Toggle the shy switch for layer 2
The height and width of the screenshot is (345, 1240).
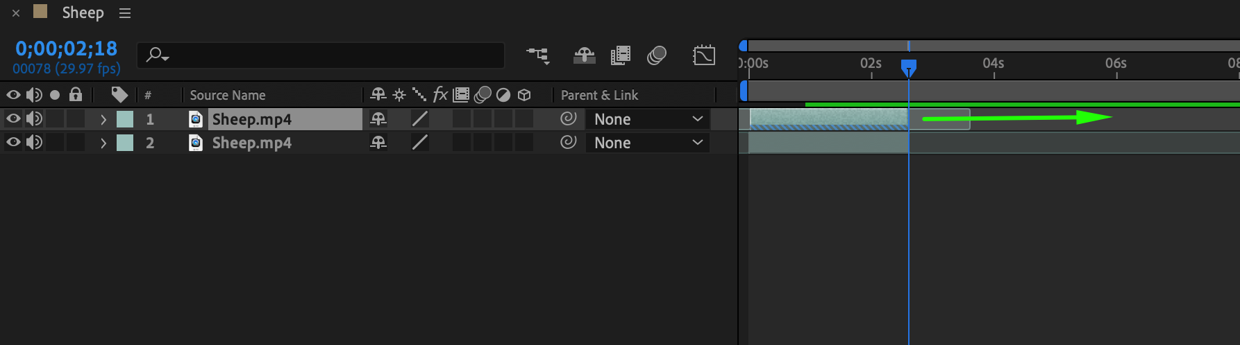click(378, 143)
